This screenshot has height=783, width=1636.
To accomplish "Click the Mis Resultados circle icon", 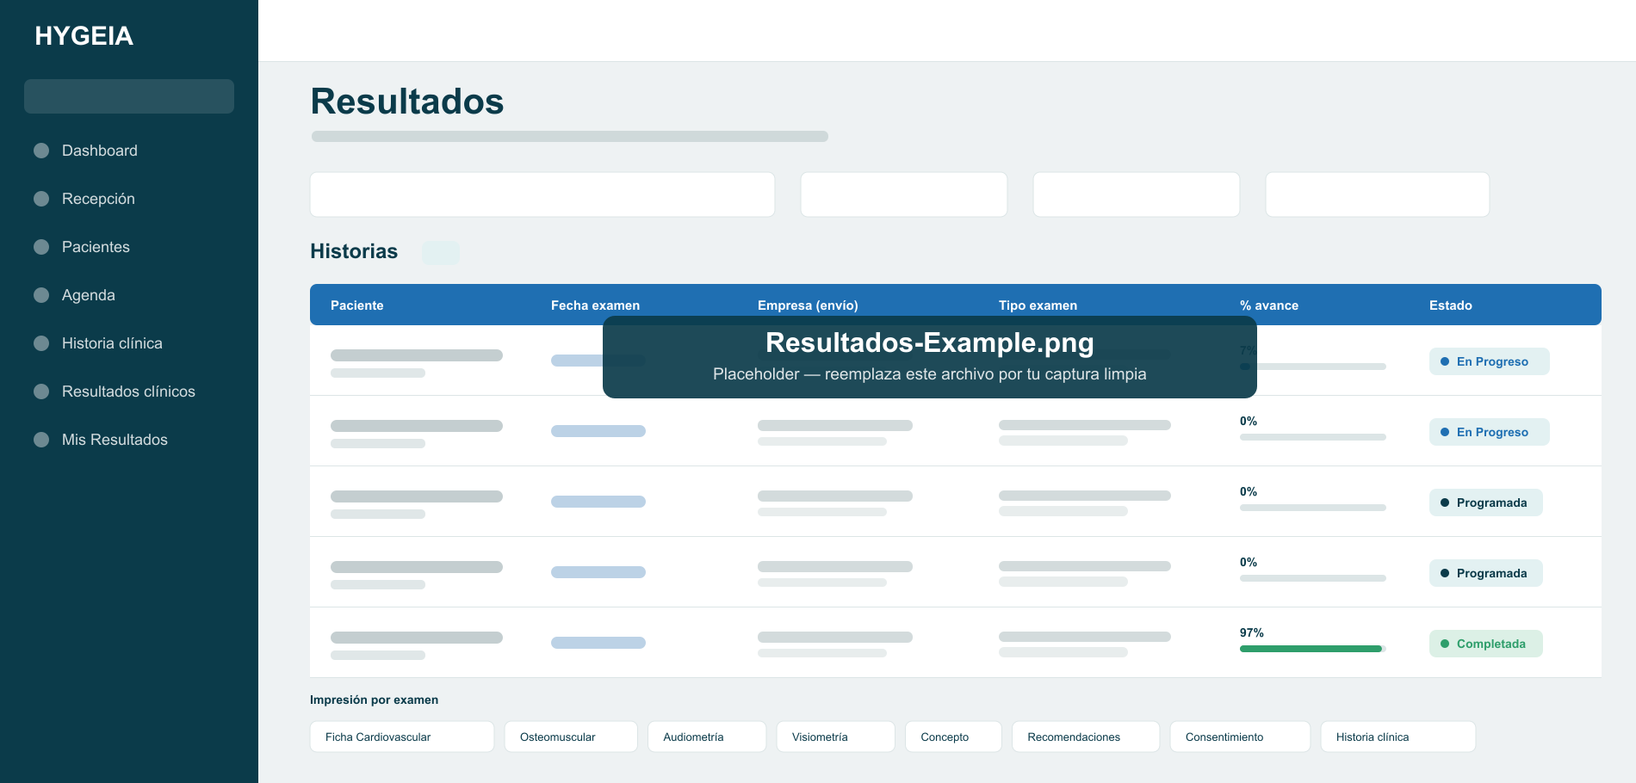I will 41,440.
